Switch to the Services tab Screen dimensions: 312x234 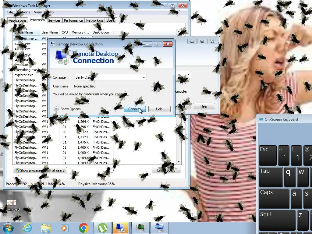pos(54,20)
